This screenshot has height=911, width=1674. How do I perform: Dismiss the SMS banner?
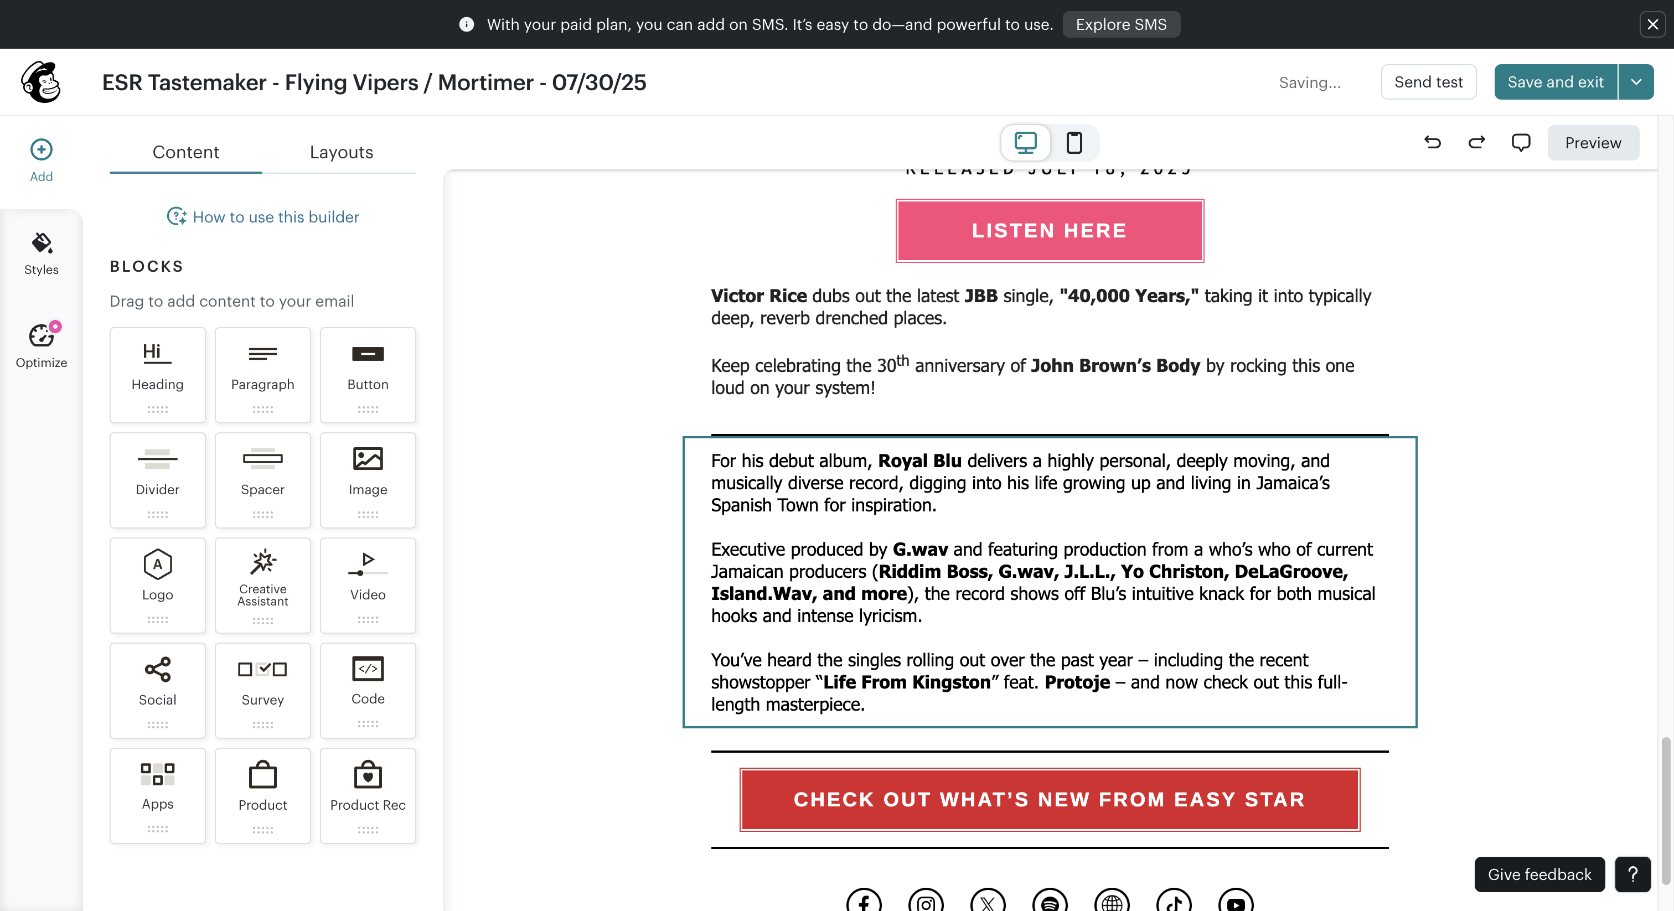tap(1652, 25)
